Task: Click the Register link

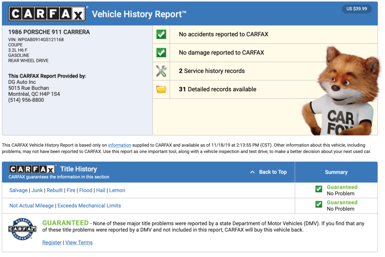Action: click(x=52, y=243)
